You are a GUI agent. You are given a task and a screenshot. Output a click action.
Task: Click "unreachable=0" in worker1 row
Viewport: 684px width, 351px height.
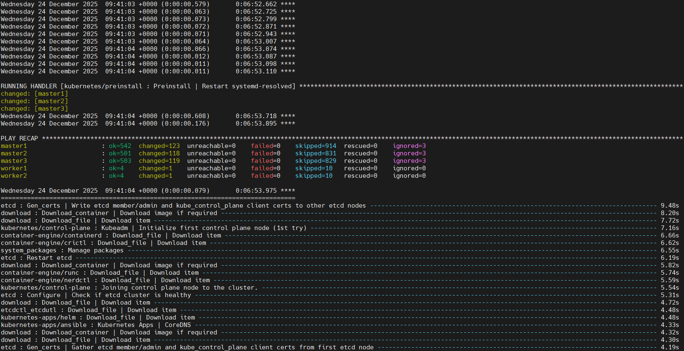tap(211, 168)
